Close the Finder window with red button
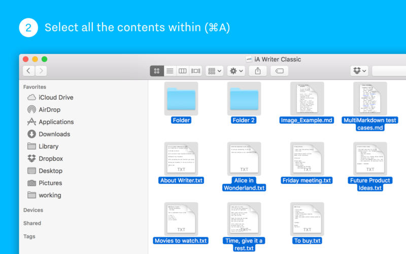Image resolution: width=406 pixels, height=254 pixels. (26, 59)
